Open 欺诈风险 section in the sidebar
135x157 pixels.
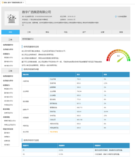click(x=6, y=109)
